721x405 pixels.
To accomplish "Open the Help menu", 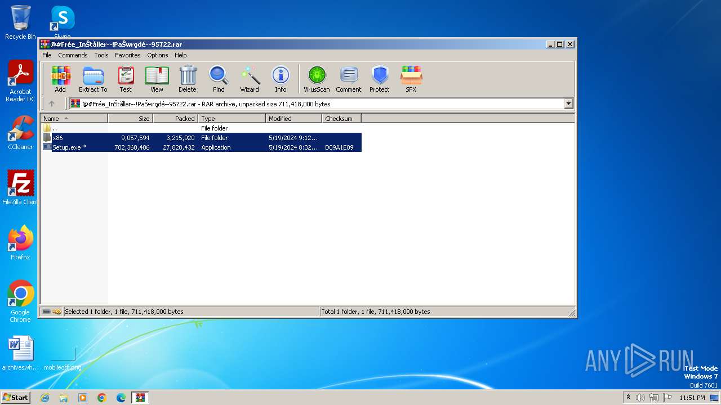I will click(x=180, y=55).
